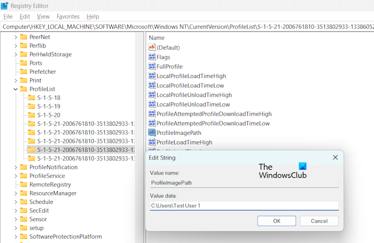
Task: Collapse the ProfileList key
Action: coord(15,89)
